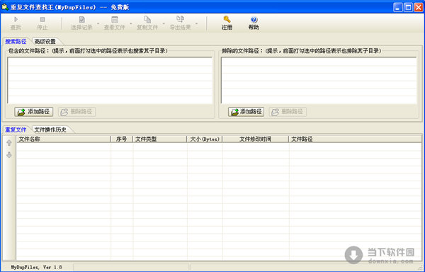
Task: Sort by the 文件类型 column header
Action: (x=159, y=139)
